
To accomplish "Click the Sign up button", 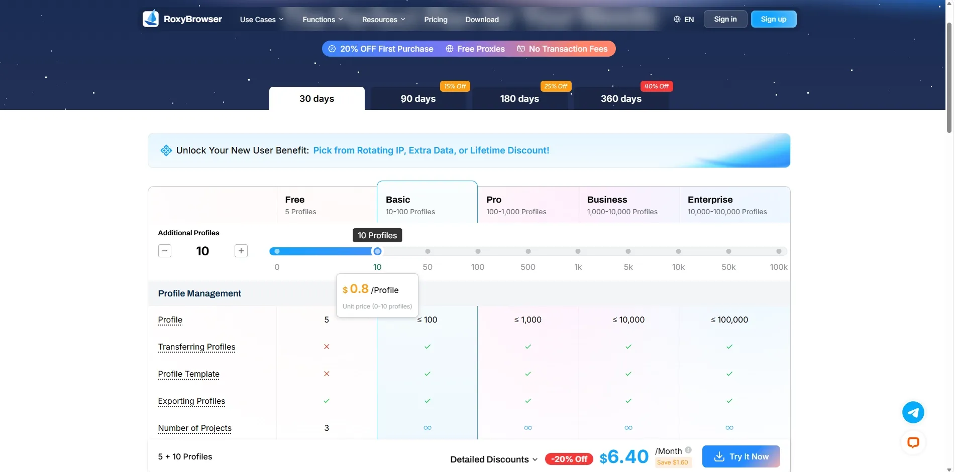I will pos(773,19).
